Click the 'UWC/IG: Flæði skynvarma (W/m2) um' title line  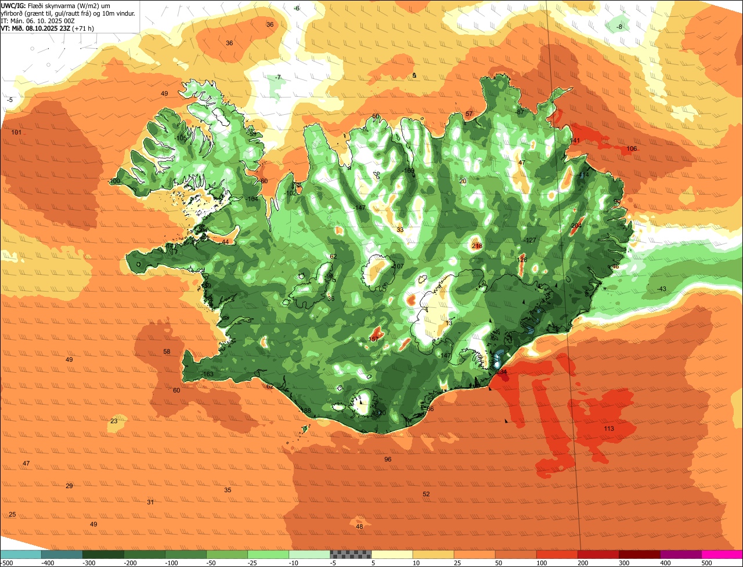[55, 5]
